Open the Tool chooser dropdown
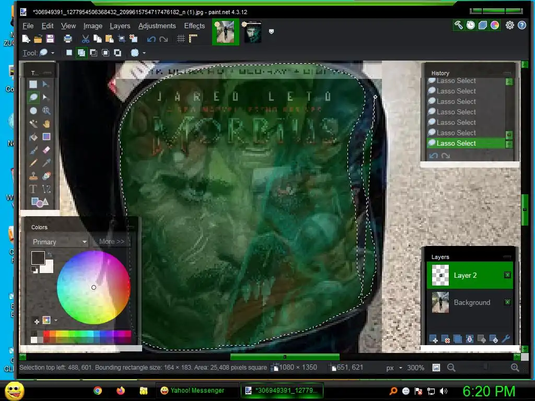535x401 pixels. tap(46, 53)
